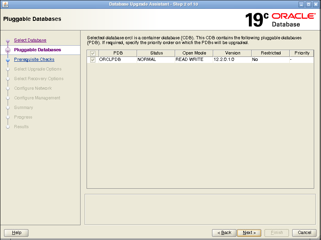Viewport: 321px width, 240px height.
Task: Open Help for this wizard
Action: [16, 232]
